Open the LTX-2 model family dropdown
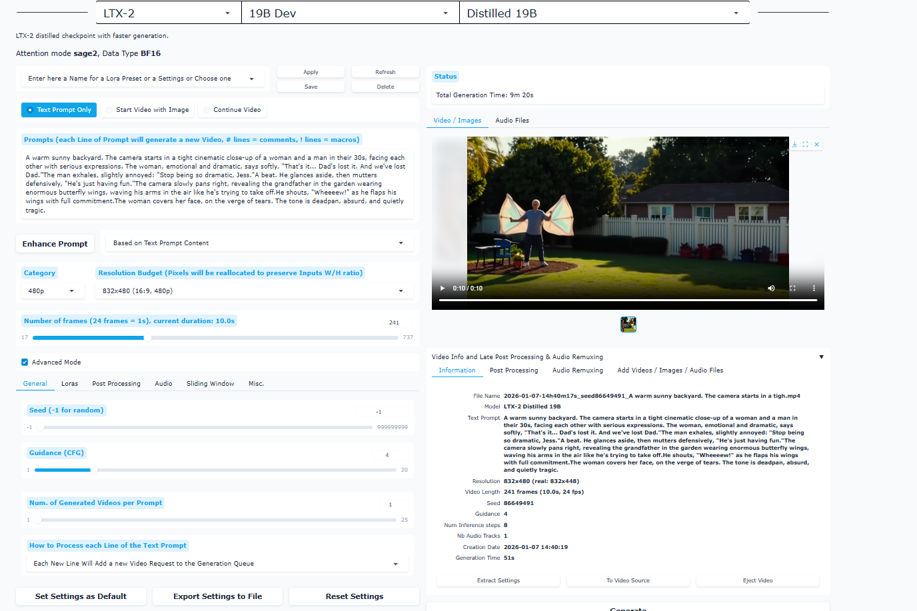917x611 pixels. [x=169, y=13]
